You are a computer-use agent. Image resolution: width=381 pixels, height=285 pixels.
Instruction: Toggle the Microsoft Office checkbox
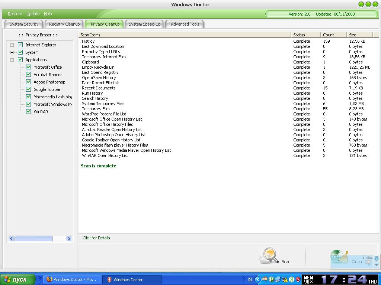(x=28, y=67)
